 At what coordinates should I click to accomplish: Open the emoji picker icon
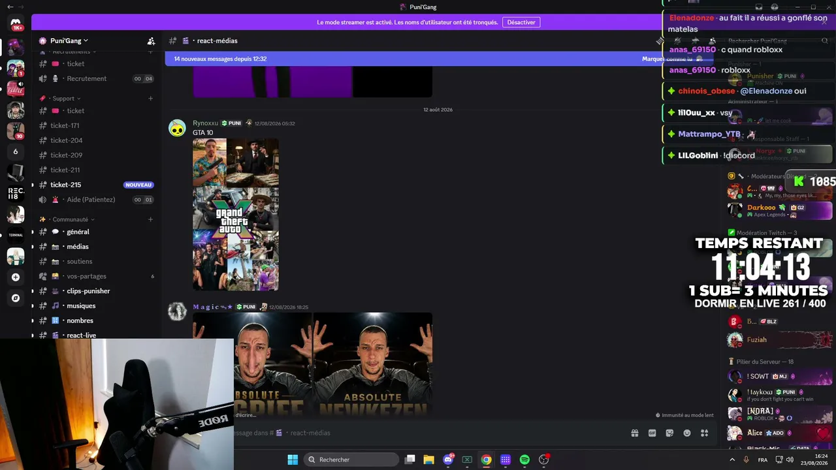tap(687, 433)
